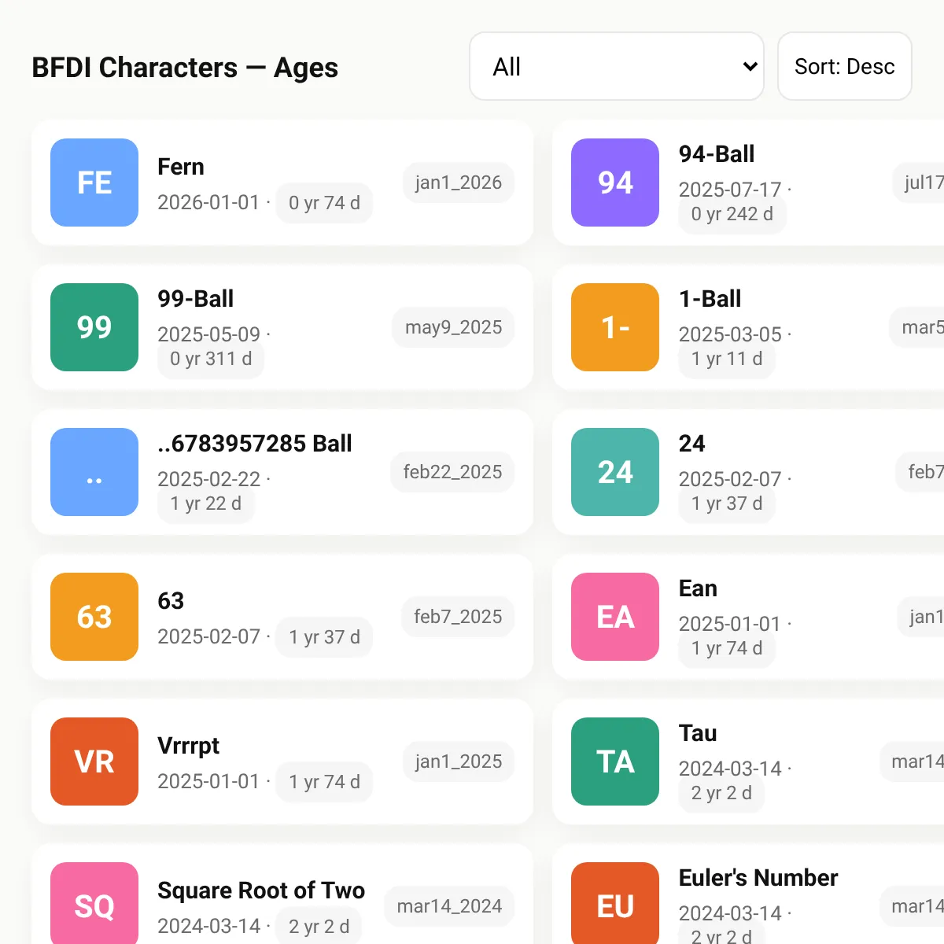Viewport: 944px width, 944px height.
Task: Select the jan1_2025 tag on Vrrrpt
Action: point(459,761)
